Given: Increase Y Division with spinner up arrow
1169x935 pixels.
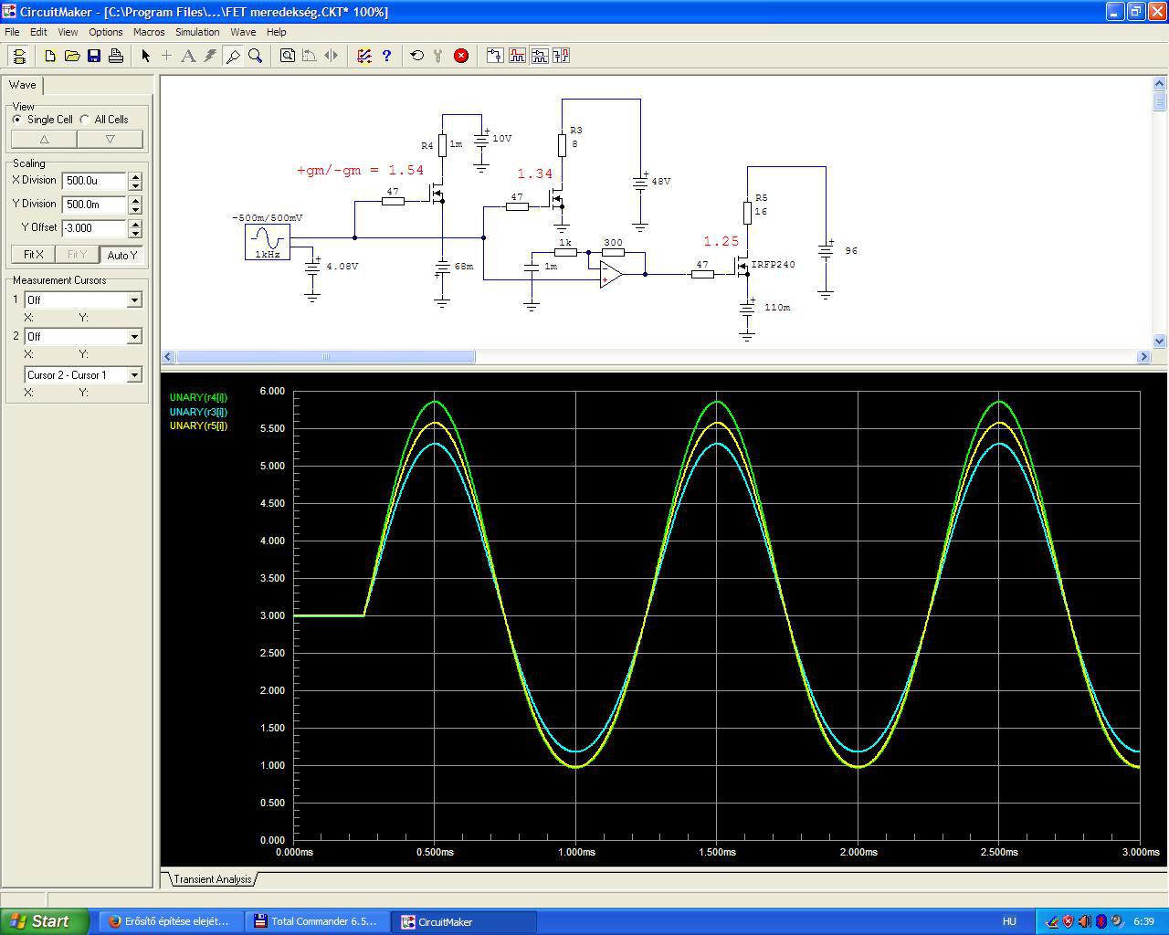Looking at the screenshot, I should pos(135,200).
